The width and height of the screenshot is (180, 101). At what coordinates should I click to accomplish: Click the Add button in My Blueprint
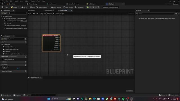(4, 39)
